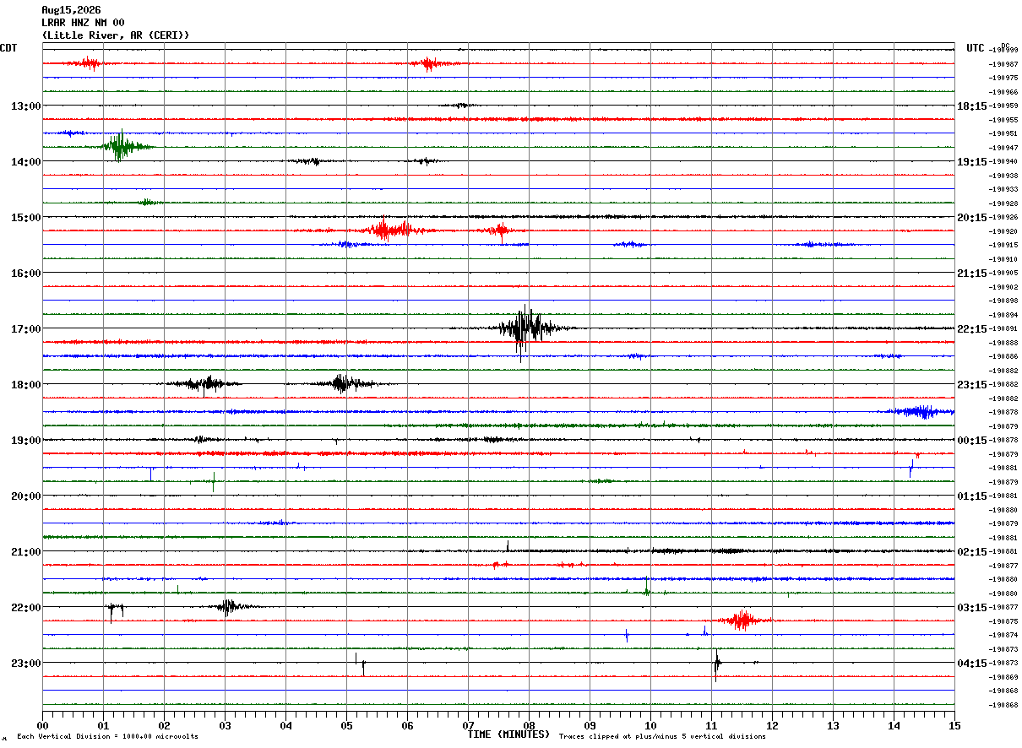Click the DC offset value -190910
The image size is (1022, 748).
tap(1003, 259)
